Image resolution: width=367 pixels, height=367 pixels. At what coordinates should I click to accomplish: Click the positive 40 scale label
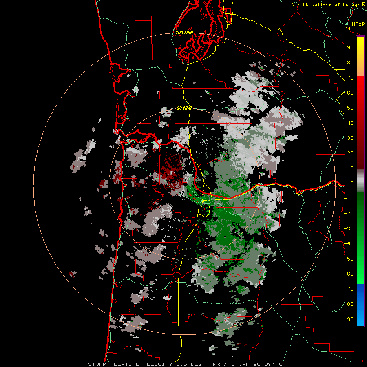[x=350, y=123]
